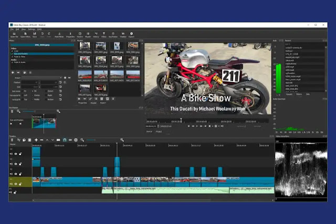Hide the V1 track with eye icon
The width and height of the screenshot is (336, 224).
pyautogui.click(x=16, y=184)
